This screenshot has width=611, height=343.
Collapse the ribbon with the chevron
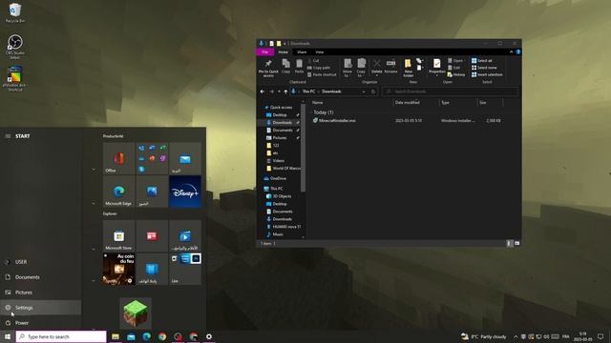[512, 51]
